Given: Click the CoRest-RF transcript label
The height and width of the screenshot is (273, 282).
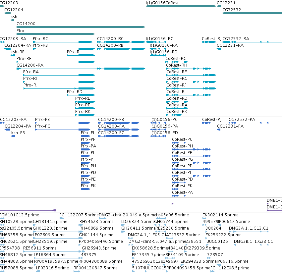Looking at the screenshot, I should tap(176, 85).
